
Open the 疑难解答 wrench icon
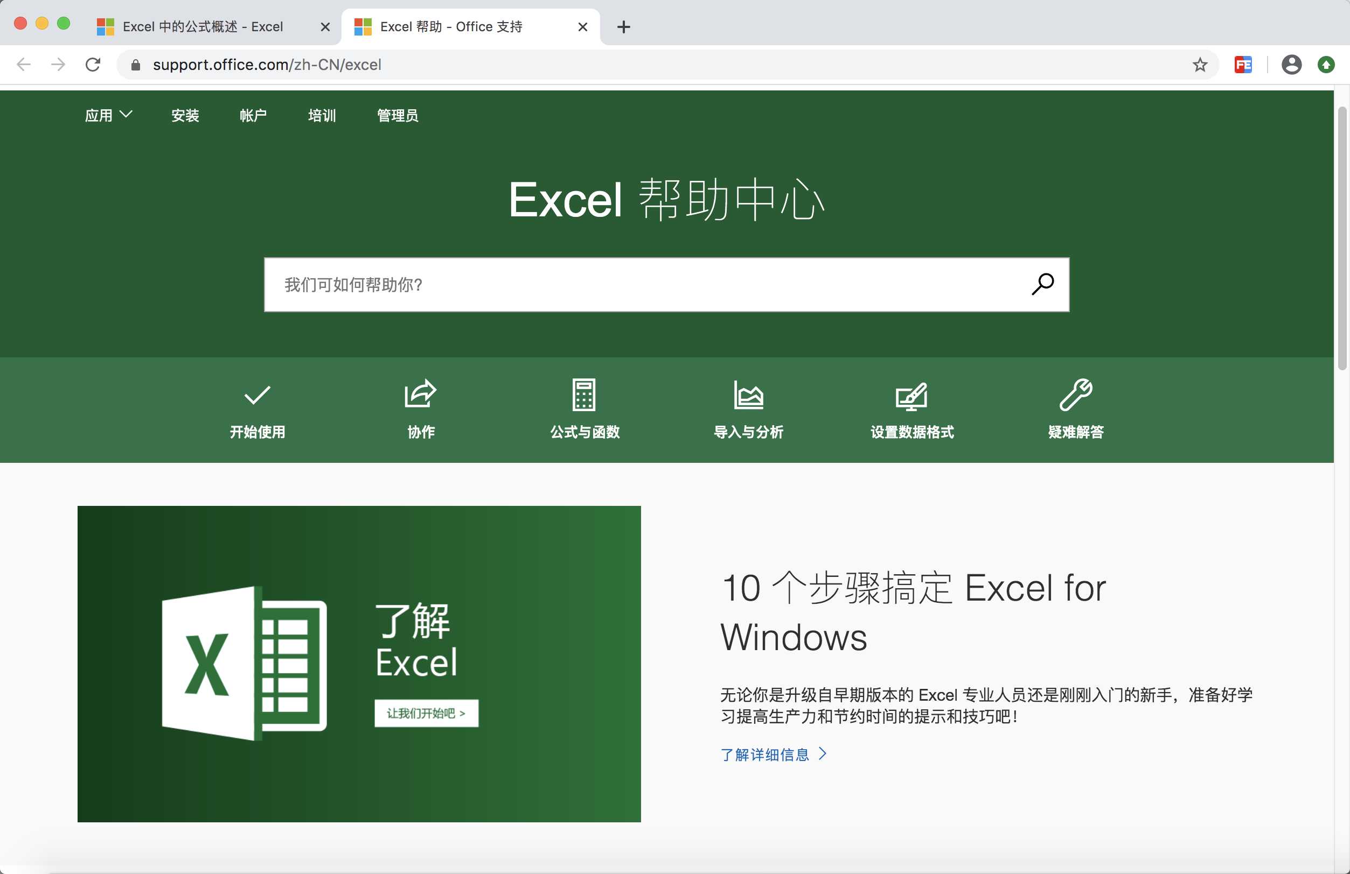[1075, 394]
